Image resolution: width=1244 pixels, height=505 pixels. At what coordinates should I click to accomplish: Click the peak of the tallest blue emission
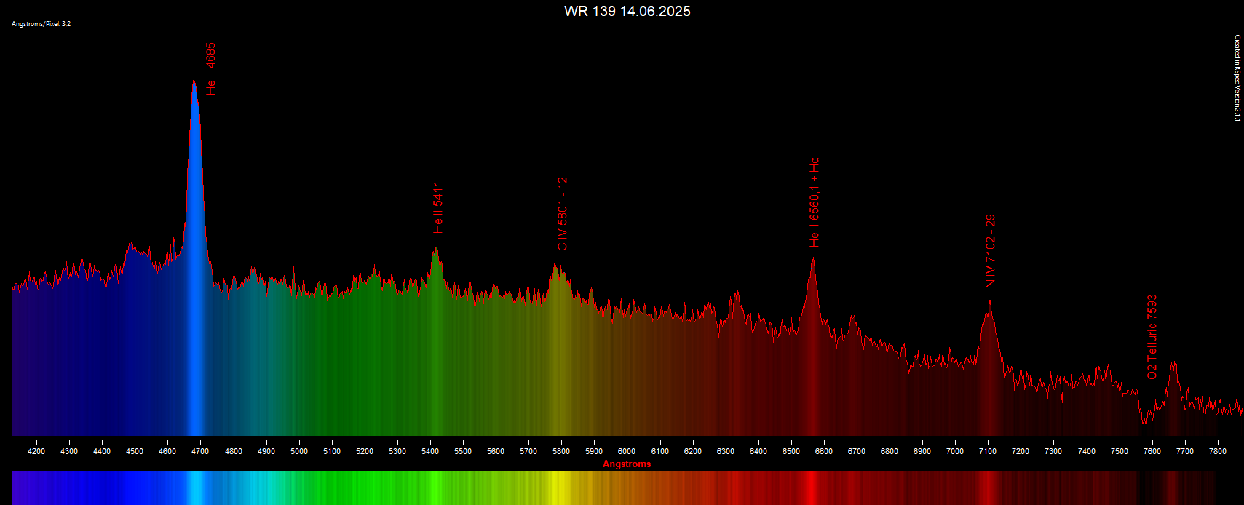pyautogui.click(x=194, y=81)
